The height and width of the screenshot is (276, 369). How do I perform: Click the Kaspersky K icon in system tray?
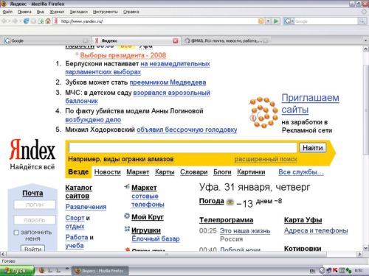[x=335, y=270]
